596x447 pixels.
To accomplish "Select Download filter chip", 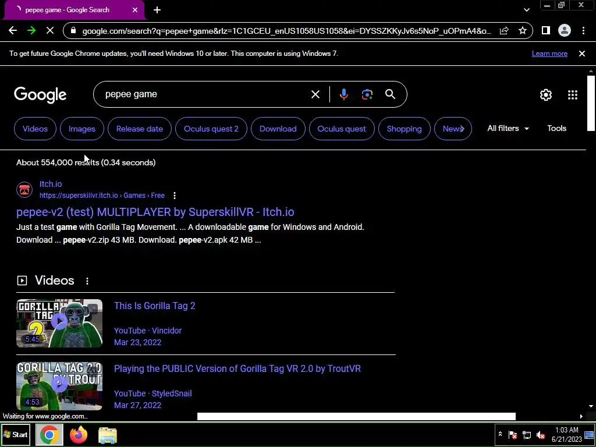I will tap(278, 129).
